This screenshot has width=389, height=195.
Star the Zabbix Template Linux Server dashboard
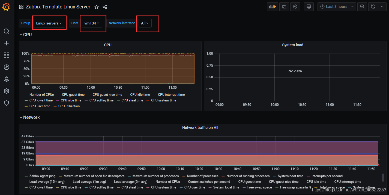[97, 7]
